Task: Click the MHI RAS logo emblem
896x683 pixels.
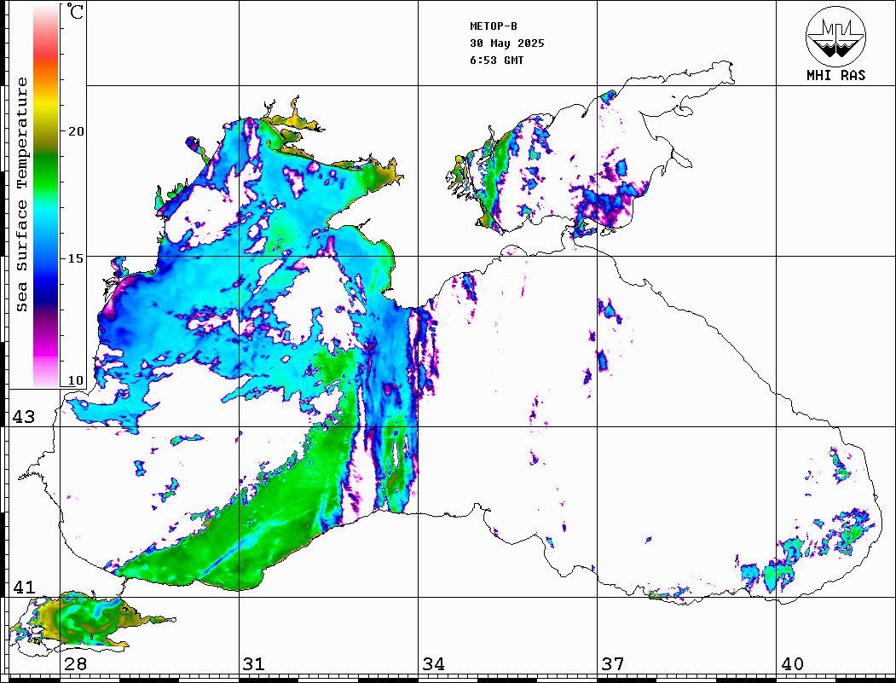Action: coord(836,36)
